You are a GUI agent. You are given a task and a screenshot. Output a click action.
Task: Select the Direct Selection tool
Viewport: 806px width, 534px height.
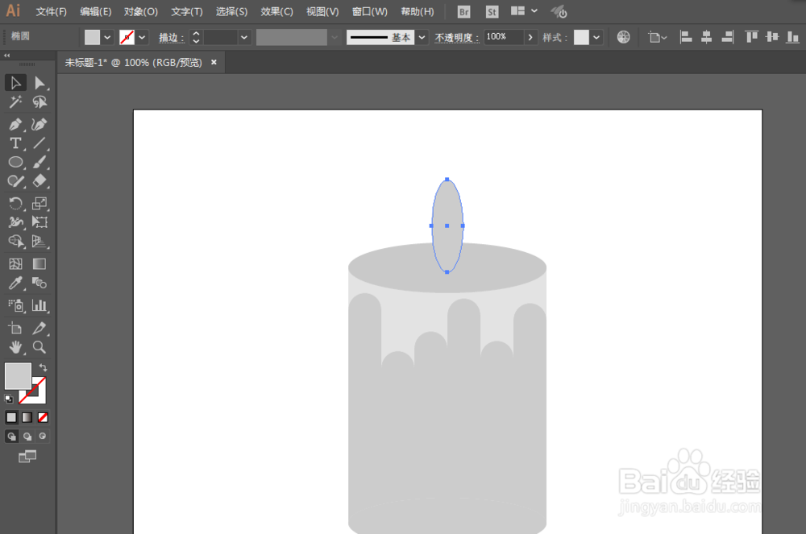tap(41, 82)
